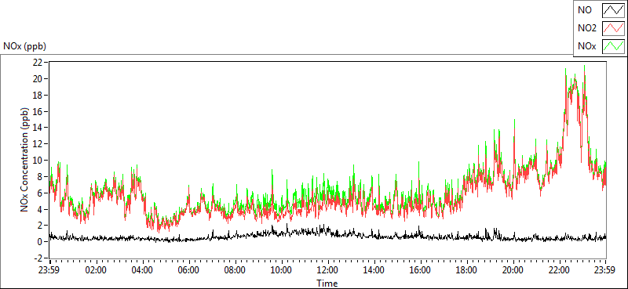Image resolution: width=628 pixels, height=289 pixels.
Task: Click the -2 value on the y-axis
Action: point(38,258)
